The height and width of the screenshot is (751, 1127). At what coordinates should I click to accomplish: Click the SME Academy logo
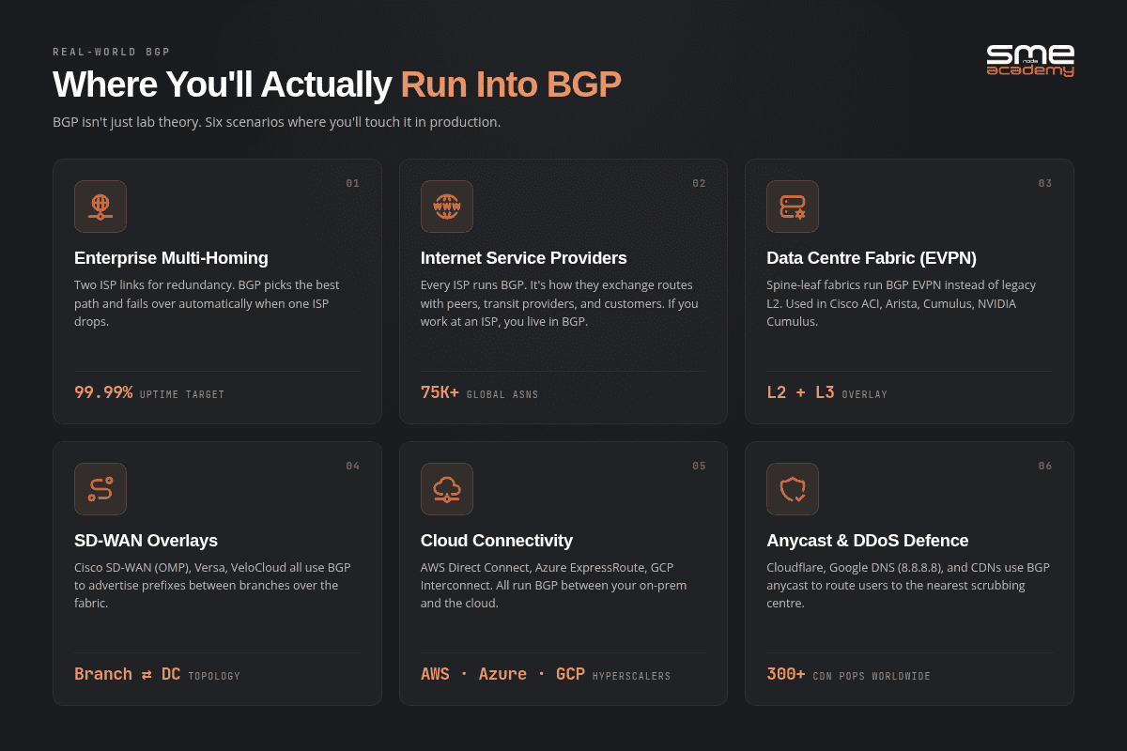click(x=1030, y=60)
